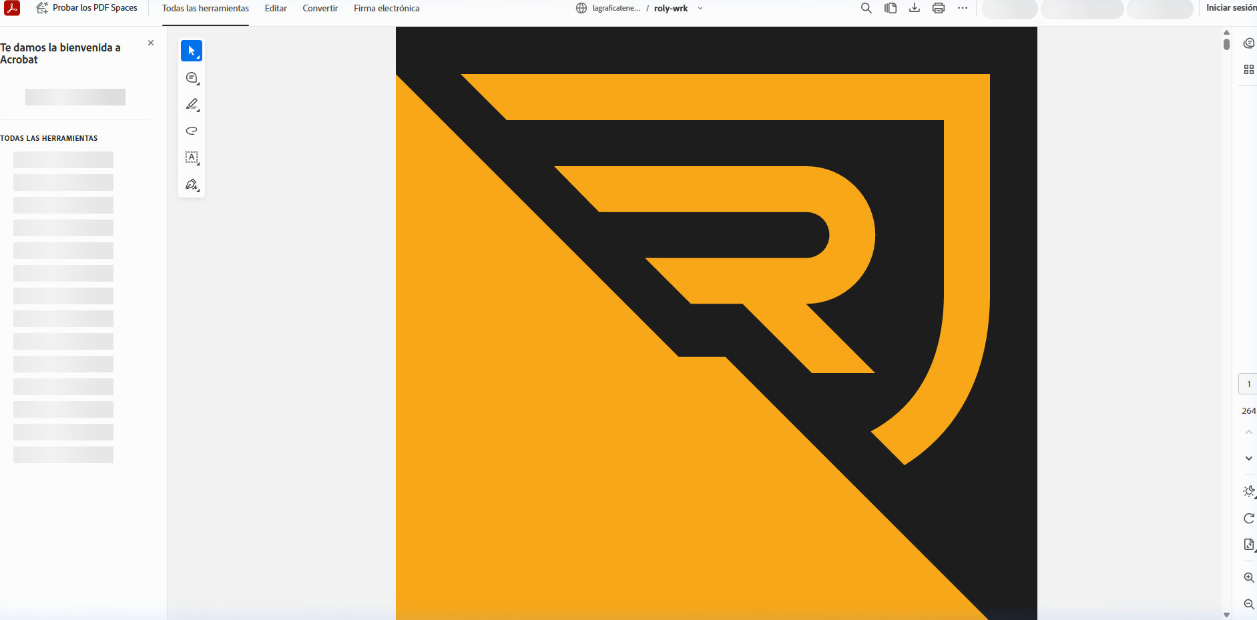The image size is (1257, 620).
Task: Switch to the Editar tab
Action: point(275,8)
